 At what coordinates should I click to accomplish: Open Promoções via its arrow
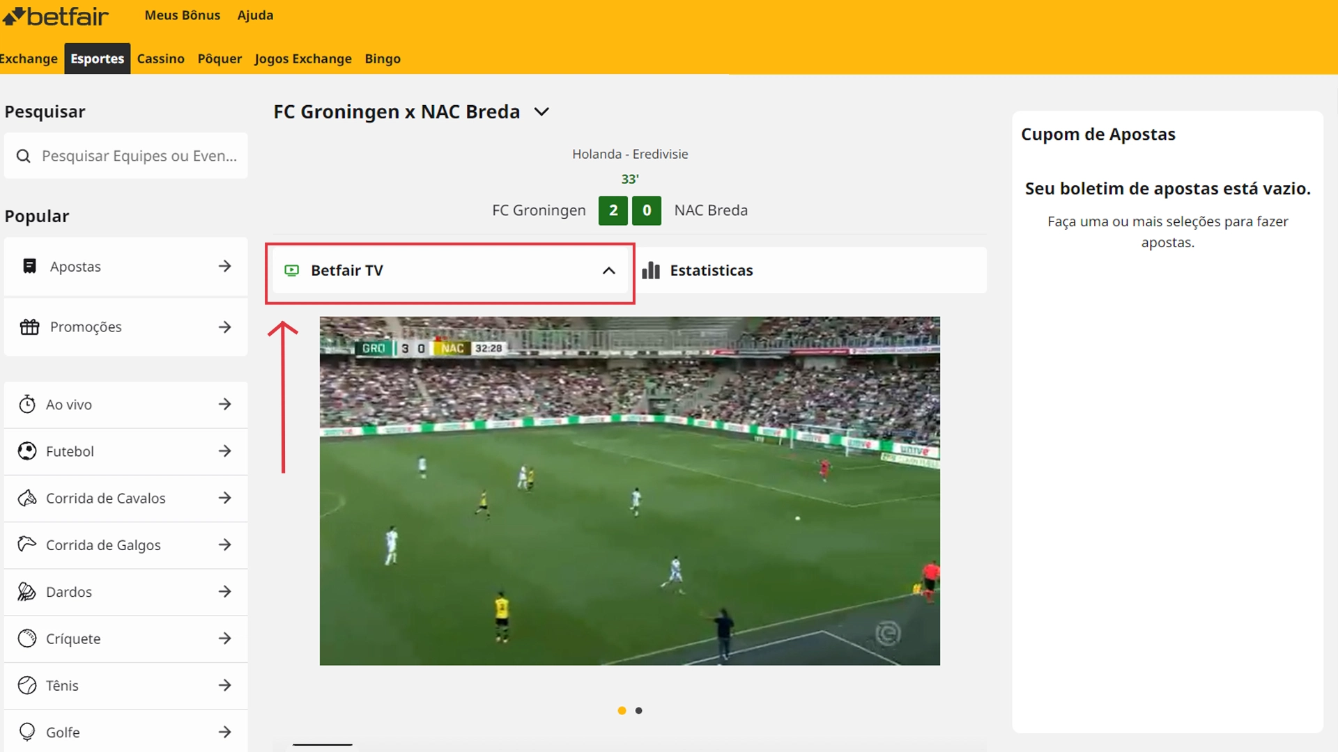pos(224,327)
